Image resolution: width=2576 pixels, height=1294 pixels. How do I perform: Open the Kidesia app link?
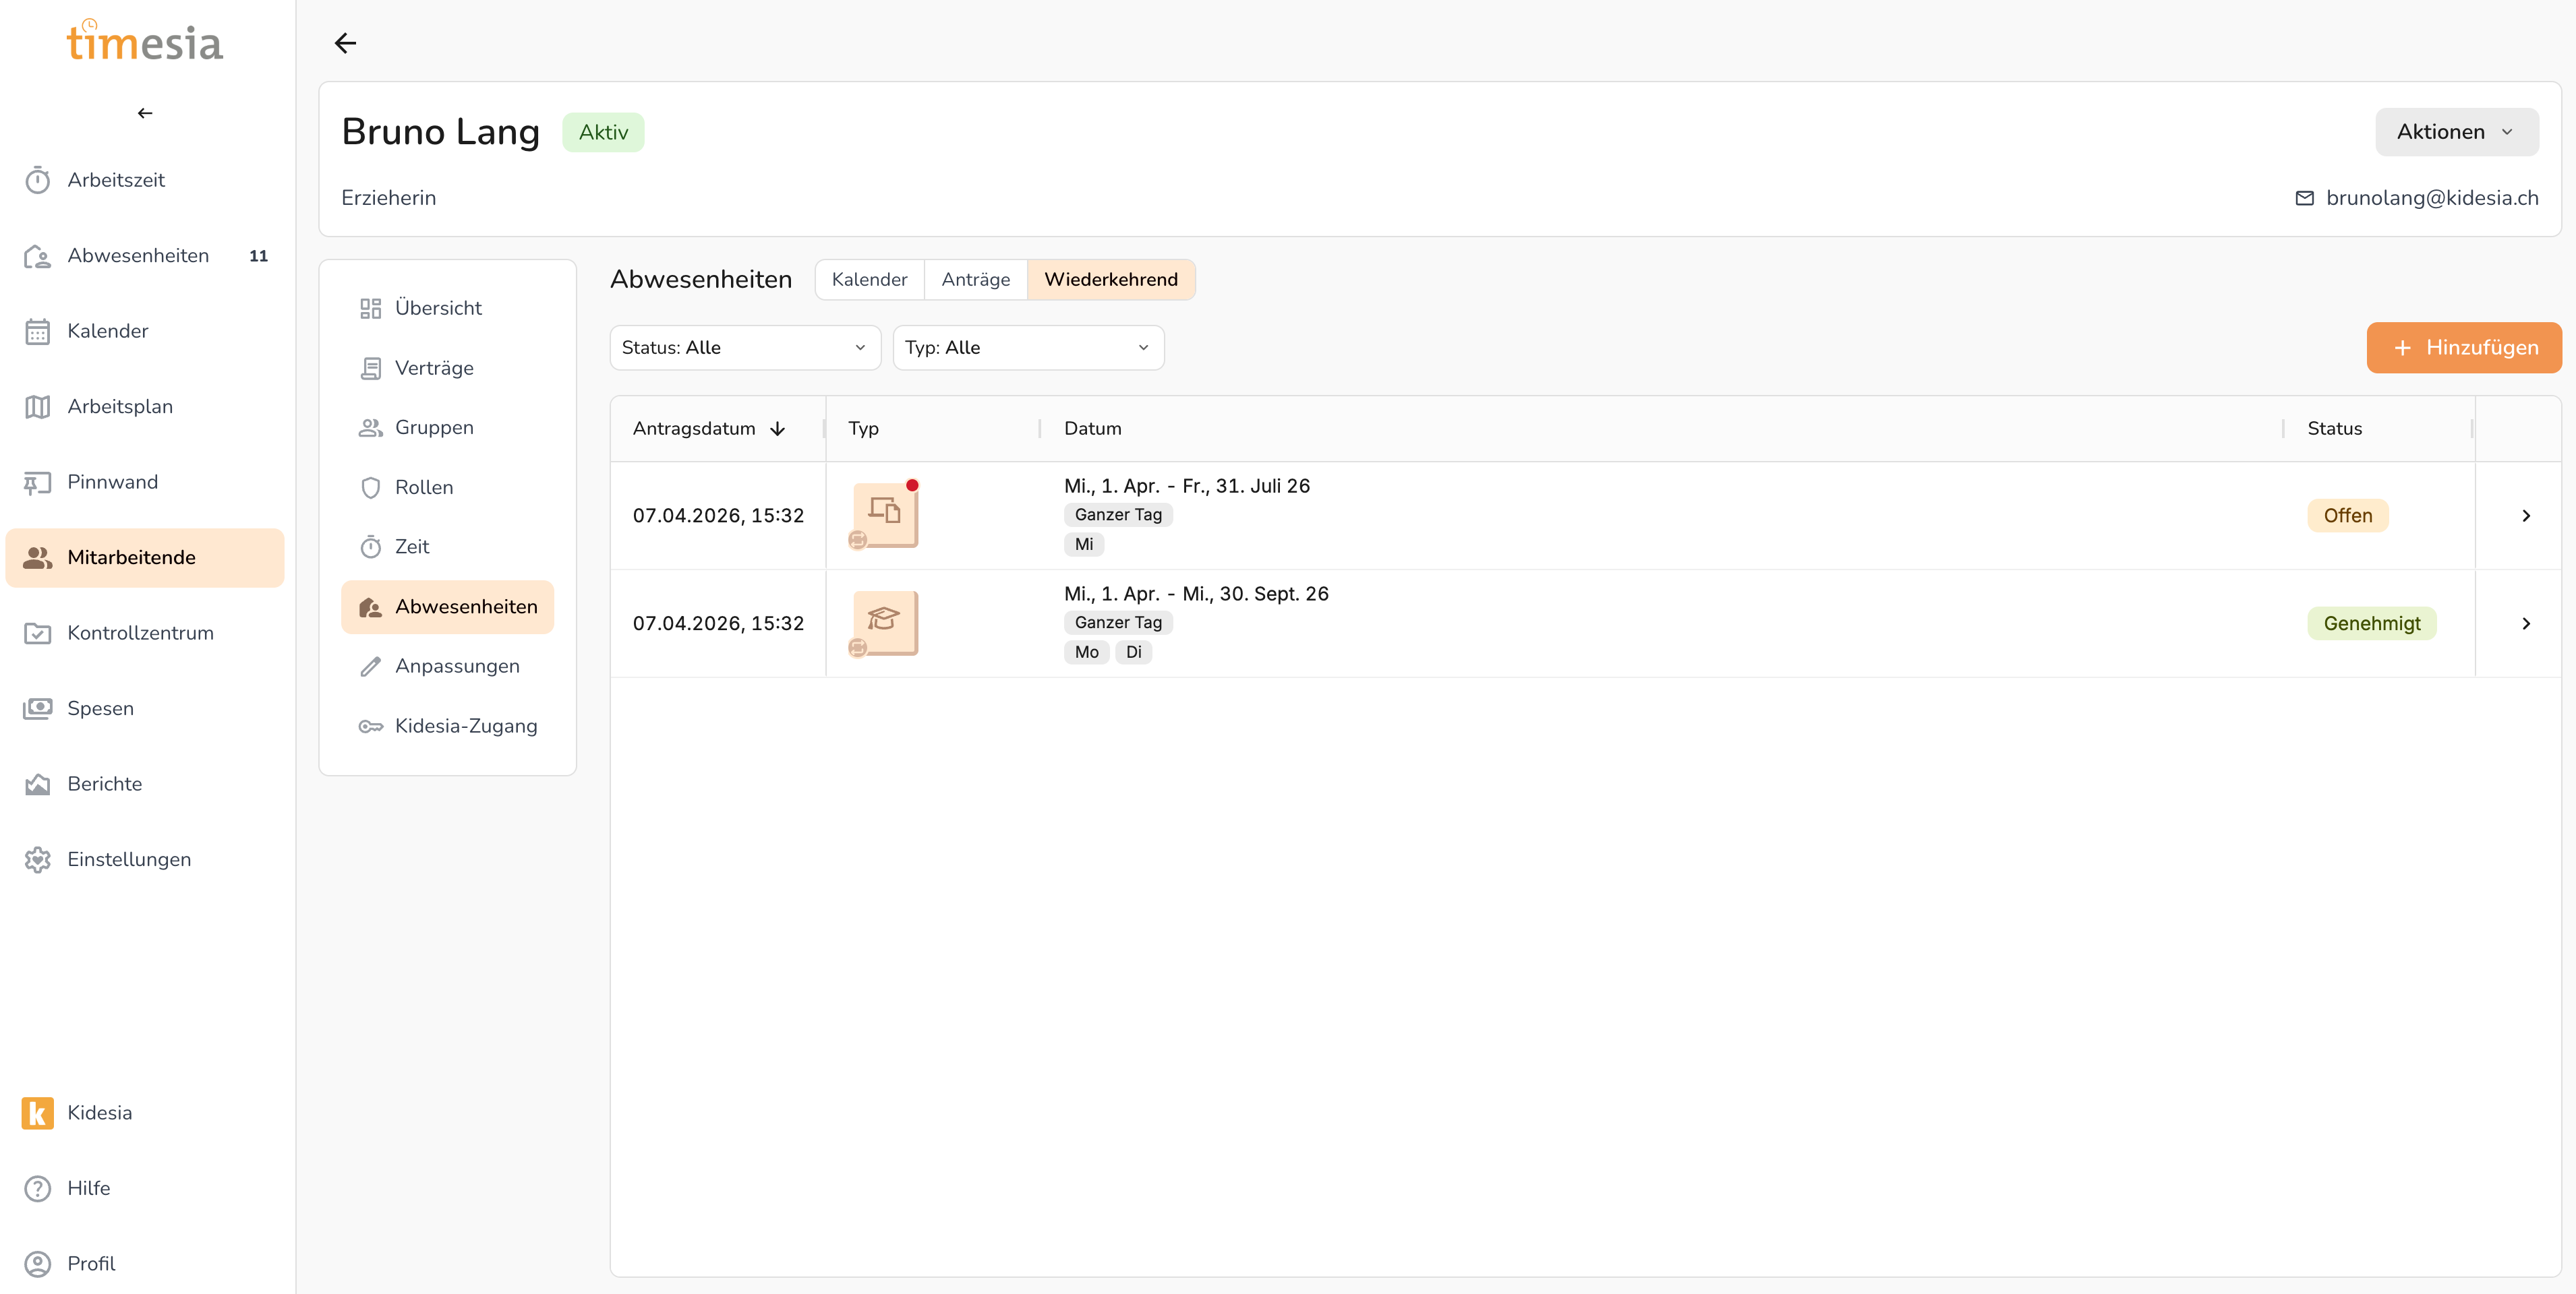click(x=99, y=1112)
